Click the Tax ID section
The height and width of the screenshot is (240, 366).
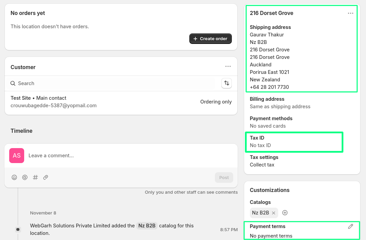tap(294, 142)
